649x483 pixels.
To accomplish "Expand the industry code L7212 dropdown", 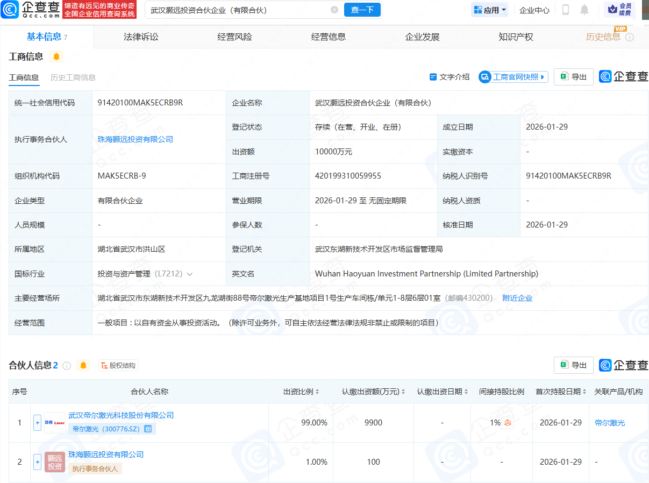I will [189, 274].
